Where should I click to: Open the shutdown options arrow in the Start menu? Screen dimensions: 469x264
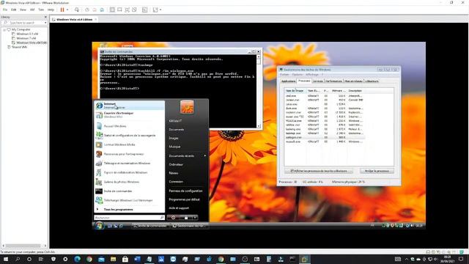click(x=195, y=218)
